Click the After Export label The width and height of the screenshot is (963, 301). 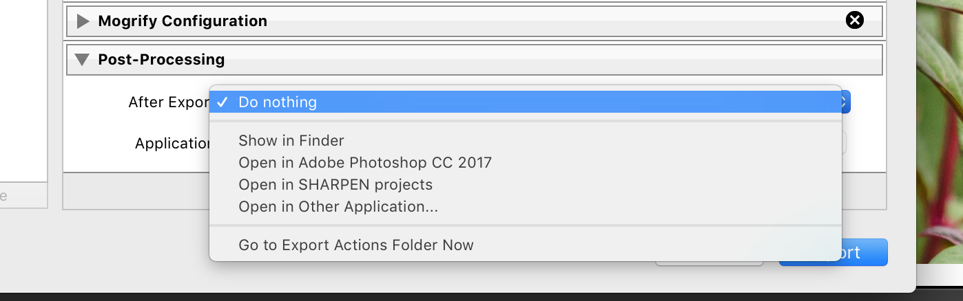click(x=168, y=102)
